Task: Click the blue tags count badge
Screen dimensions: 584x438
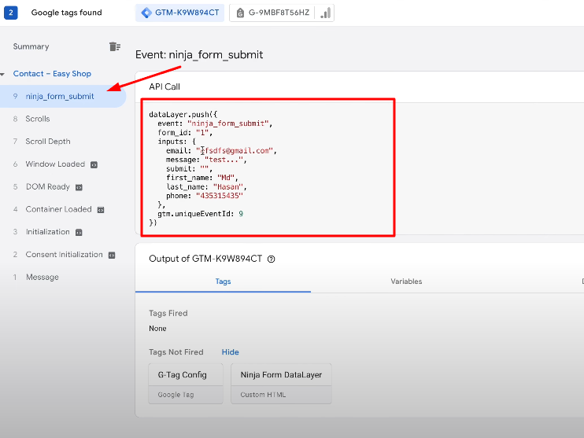Action: 11,13
